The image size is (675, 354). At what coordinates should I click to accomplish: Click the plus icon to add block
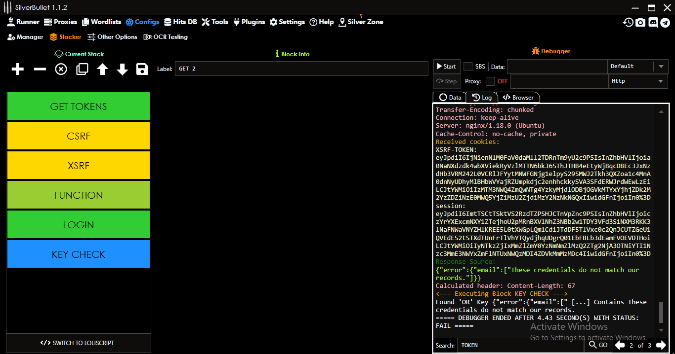[18, 70]
